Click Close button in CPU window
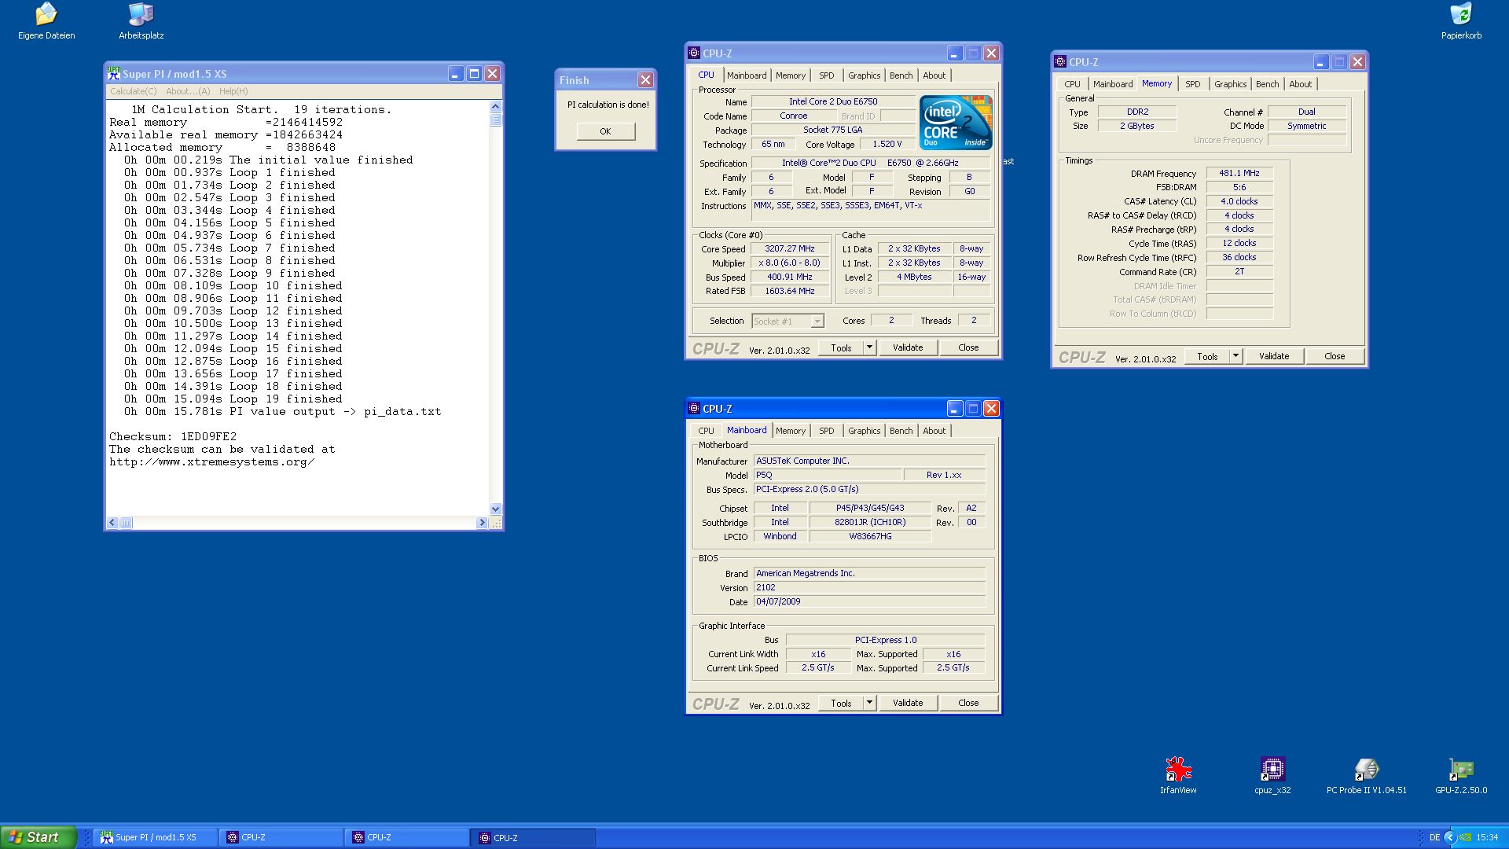This screenshot has width=1509, height=849. [x=968, y=347]
